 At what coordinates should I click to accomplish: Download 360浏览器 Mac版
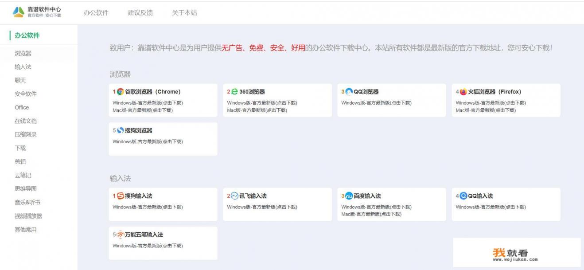257,110
